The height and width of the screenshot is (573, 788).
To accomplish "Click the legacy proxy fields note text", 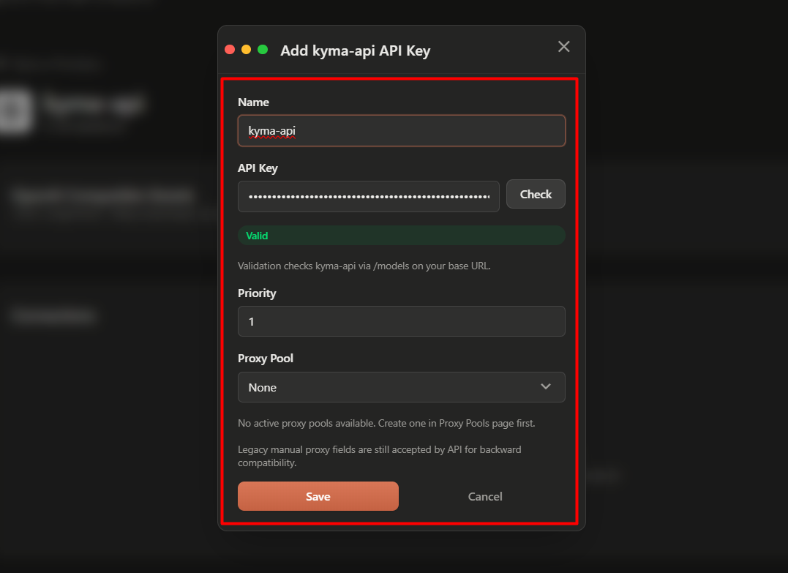I will [x=380, y=456].
